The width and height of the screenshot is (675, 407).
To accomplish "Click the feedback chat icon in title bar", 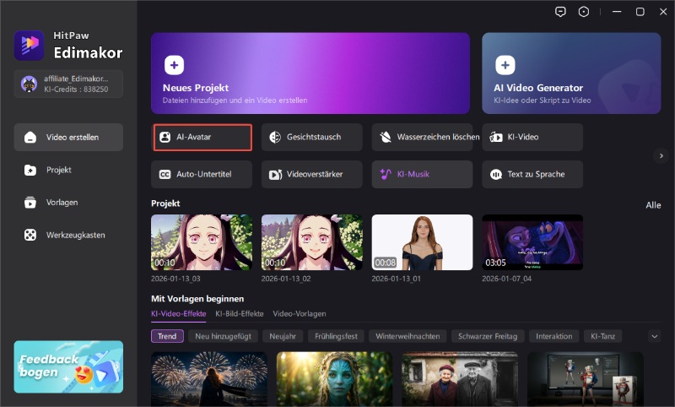I will (x=560, y=12).
